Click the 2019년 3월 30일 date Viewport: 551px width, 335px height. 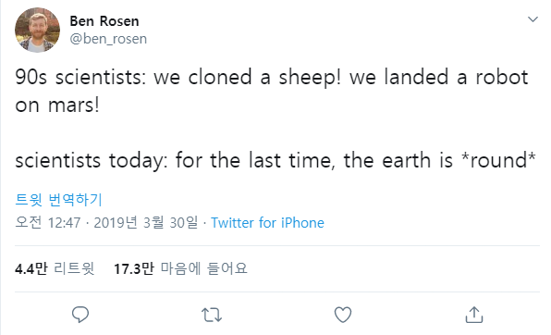(146, 223)
